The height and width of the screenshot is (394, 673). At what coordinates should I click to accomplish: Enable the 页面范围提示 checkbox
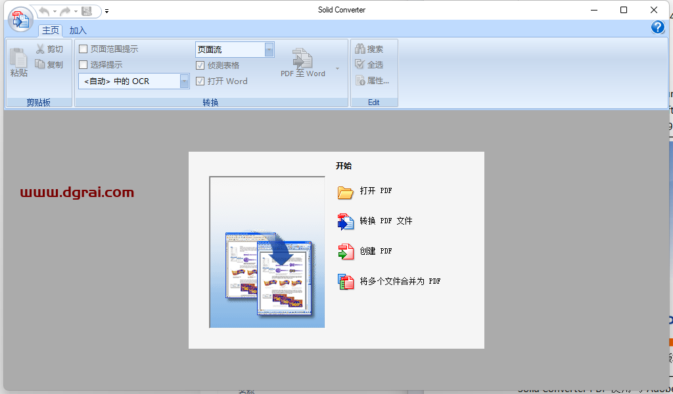(x=83, y=49)
